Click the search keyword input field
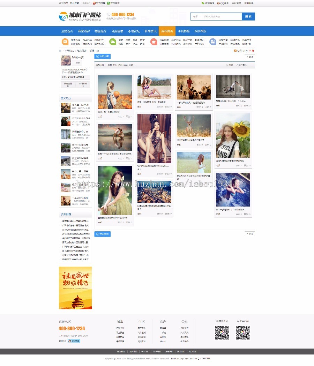This screenshot has height=366, width=314. coord(222,16)
